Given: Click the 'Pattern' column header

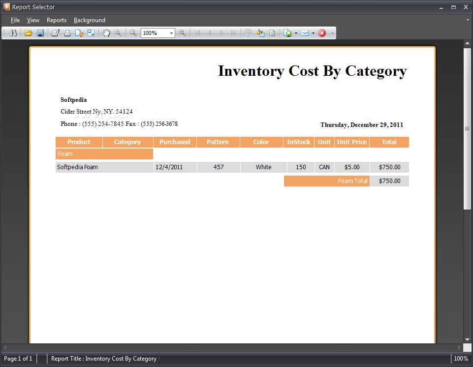Looking at the screenshot, I should click(218, 142).
